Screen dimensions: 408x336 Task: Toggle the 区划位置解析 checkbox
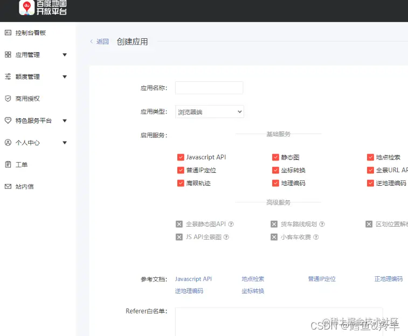point(369,224)
